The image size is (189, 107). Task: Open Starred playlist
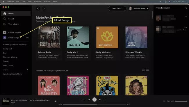pos(6,61)
